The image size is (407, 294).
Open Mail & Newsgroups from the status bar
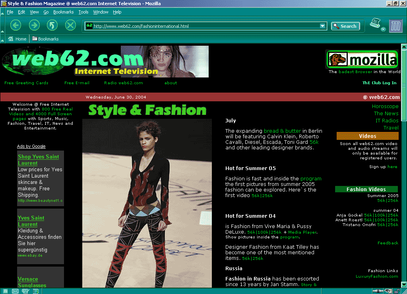tap(16, 291)
